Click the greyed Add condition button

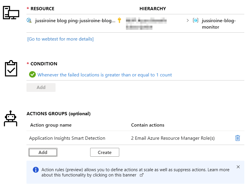click(x=41, y=87)
